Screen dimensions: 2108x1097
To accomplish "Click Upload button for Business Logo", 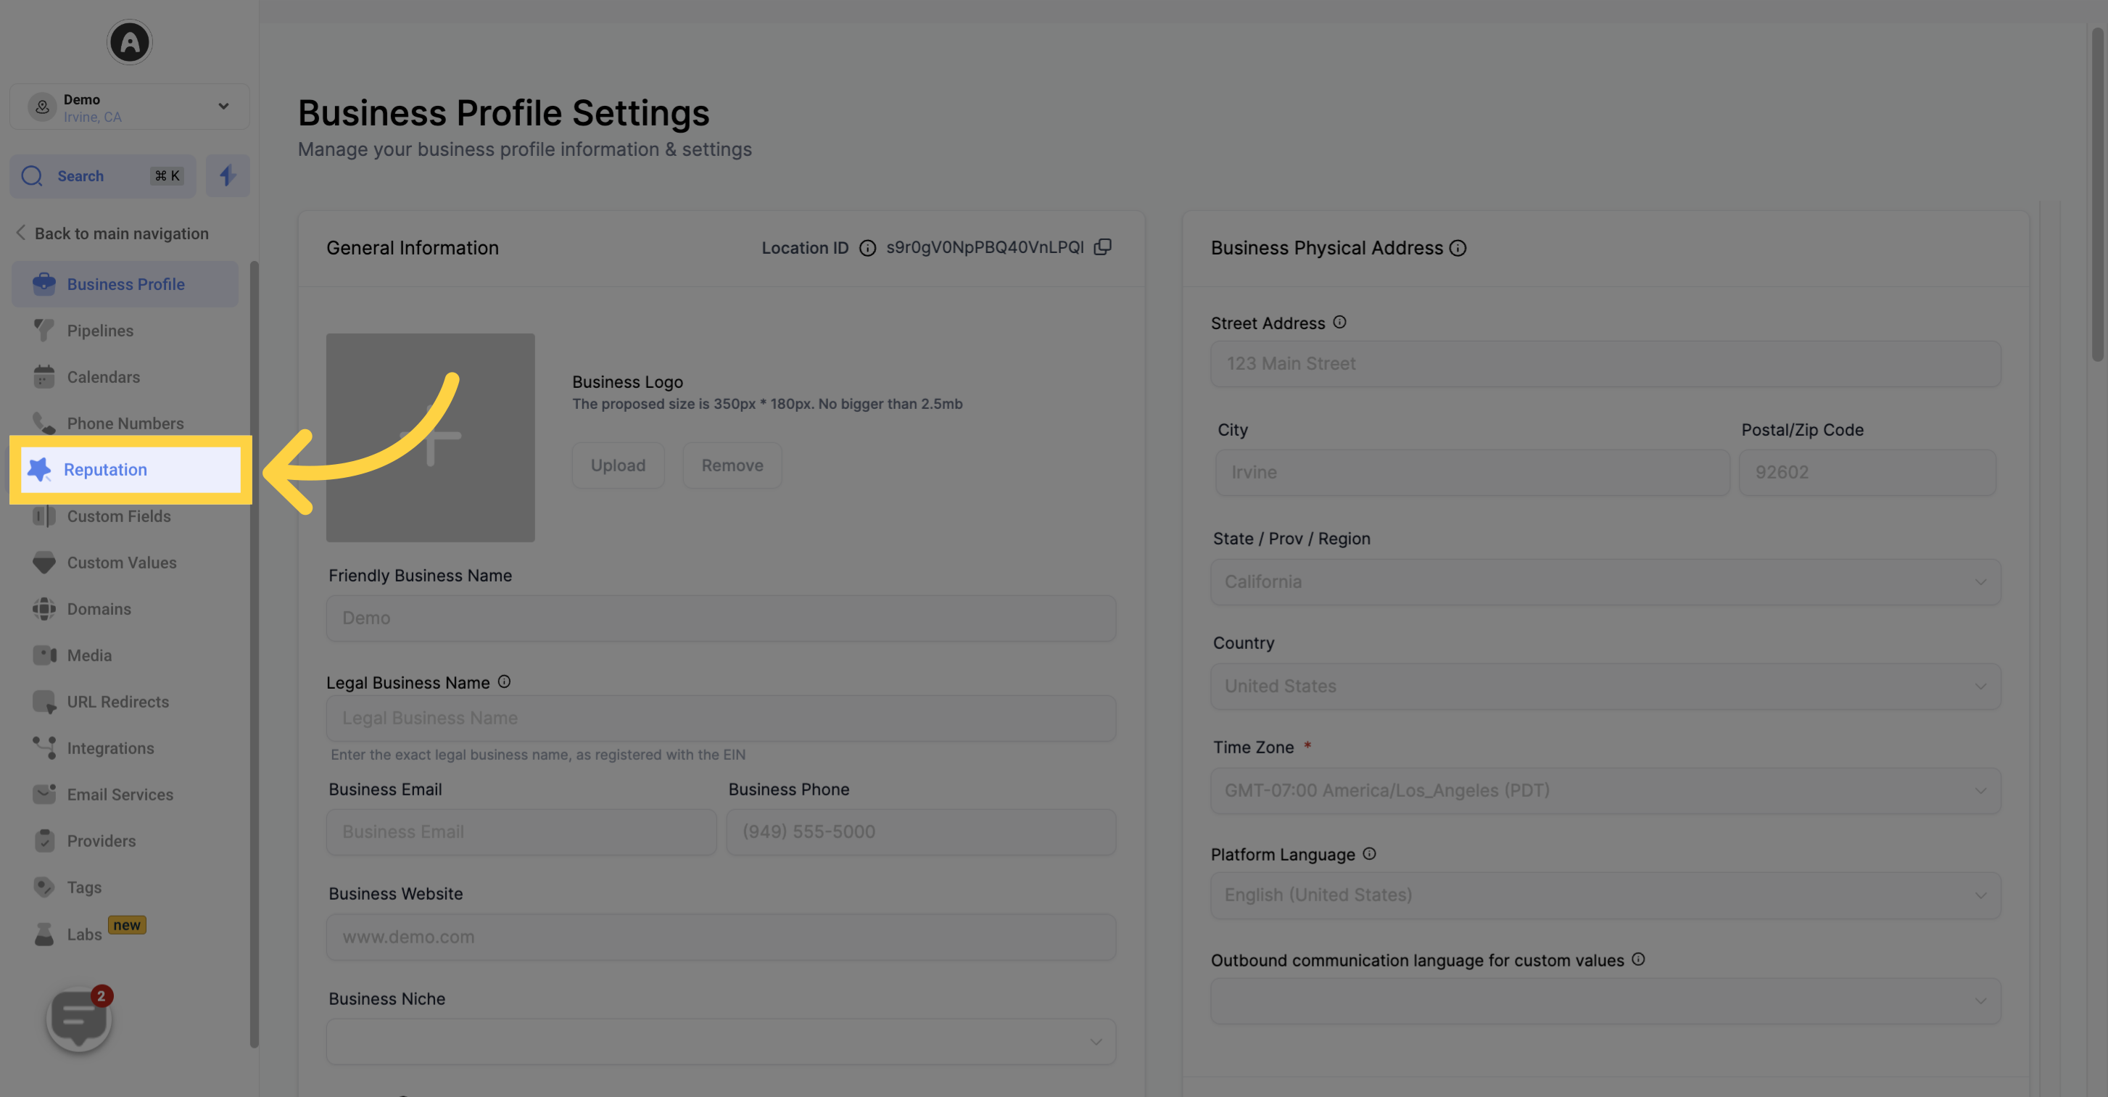I will tap(618, 464).
